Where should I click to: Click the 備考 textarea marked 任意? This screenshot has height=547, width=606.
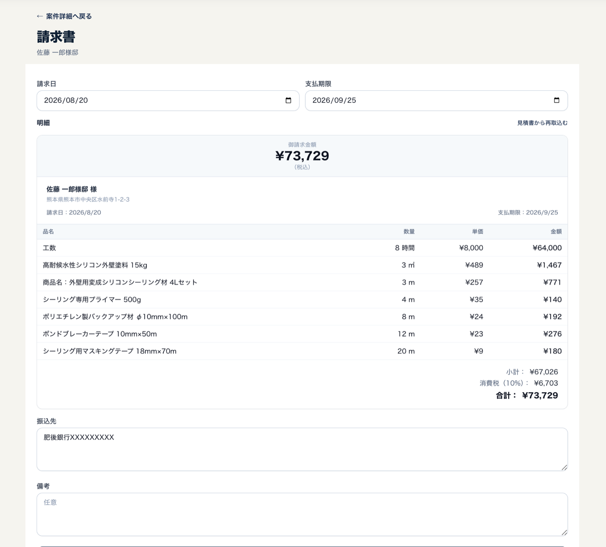coord(302,514)
